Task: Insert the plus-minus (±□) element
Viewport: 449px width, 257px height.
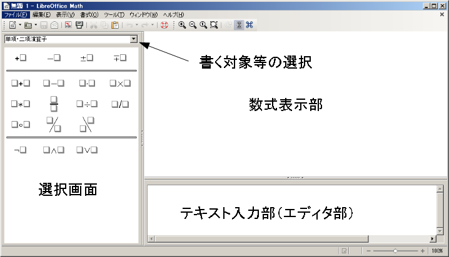Action: tap(87, 58)
